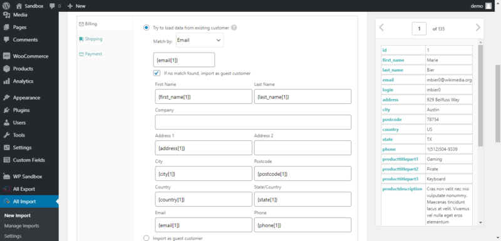Open the WordPress logo menu

[6, 6]
